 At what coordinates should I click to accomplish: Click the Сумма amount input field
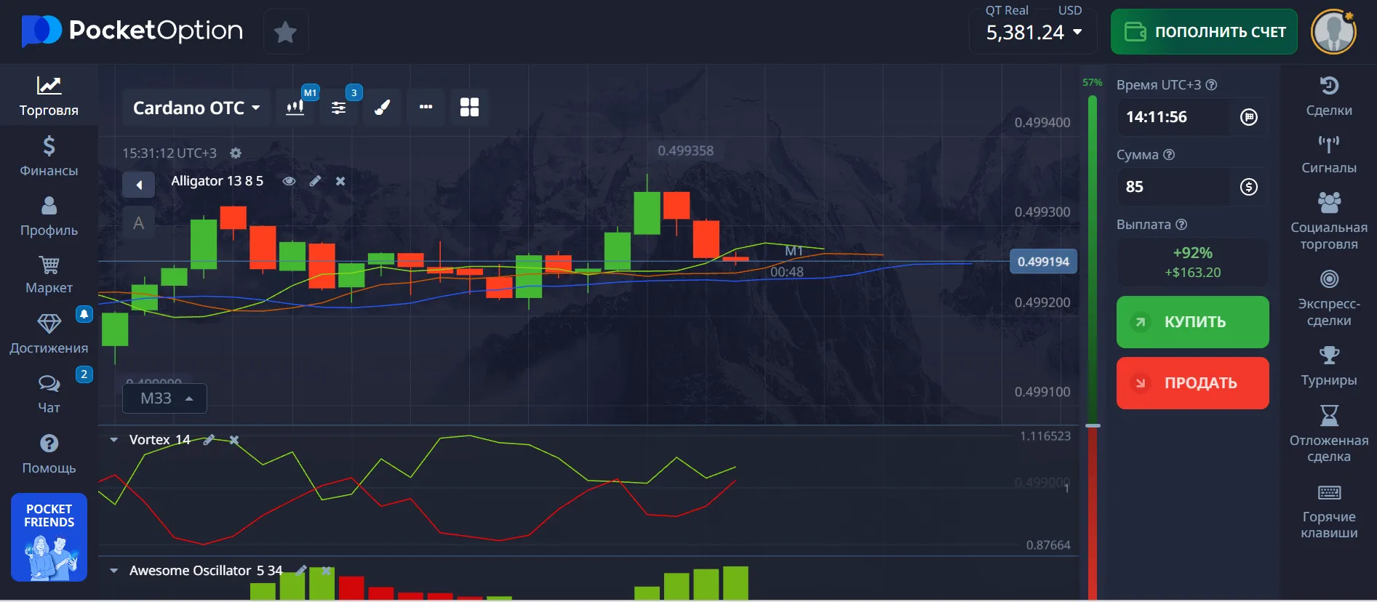pos(1175,187)
